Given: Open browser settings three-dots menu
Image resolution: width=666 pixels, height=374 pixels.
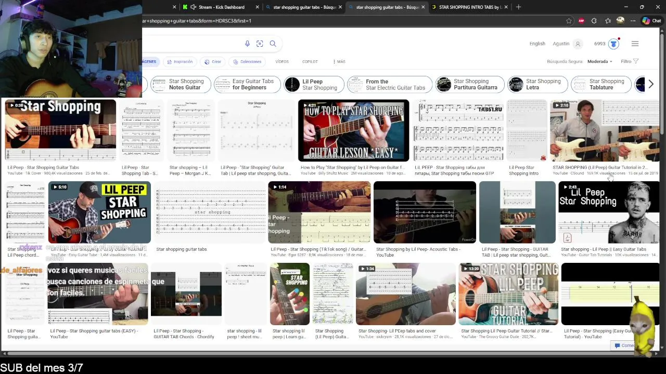Looking at the screenshot, I should [x=633, y=21].
